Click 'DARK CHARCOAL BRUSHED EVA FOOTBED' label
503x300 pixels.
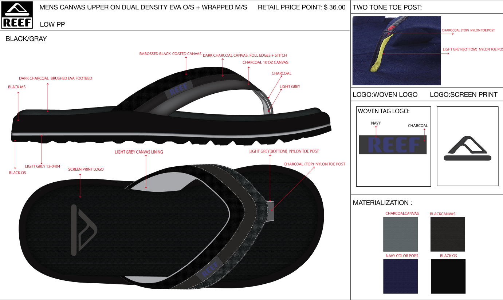click(x=55, y=78)
